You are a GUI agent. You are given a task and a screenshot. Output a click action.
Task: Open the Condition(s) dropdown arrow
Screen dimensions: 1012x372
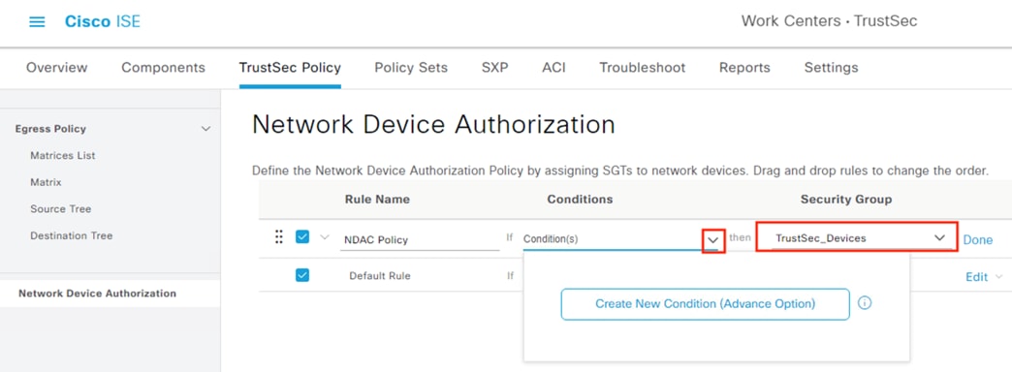pyautogui.click(x=713, y=240)
